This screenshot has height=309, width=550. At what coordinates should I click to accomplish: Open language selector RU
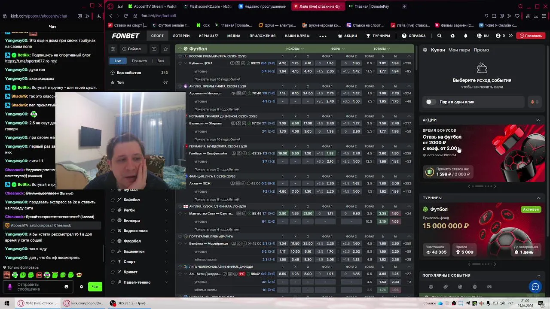483,36
